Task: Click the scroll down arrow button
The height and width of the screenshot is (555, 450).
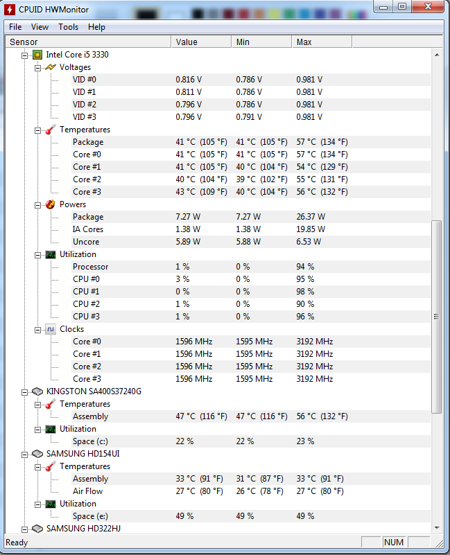Action: 437,528
